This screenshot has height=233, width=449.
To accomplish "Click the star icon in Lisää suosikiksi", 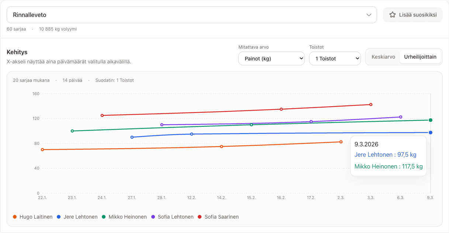I will pos(393,15).
